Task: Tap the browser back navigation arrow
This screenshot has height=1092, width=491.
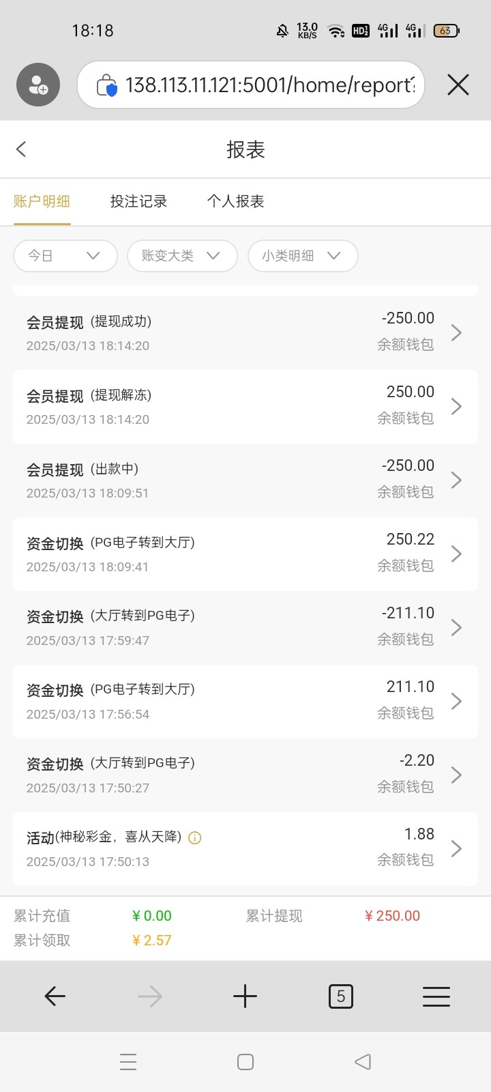Action: pos(55,996)
